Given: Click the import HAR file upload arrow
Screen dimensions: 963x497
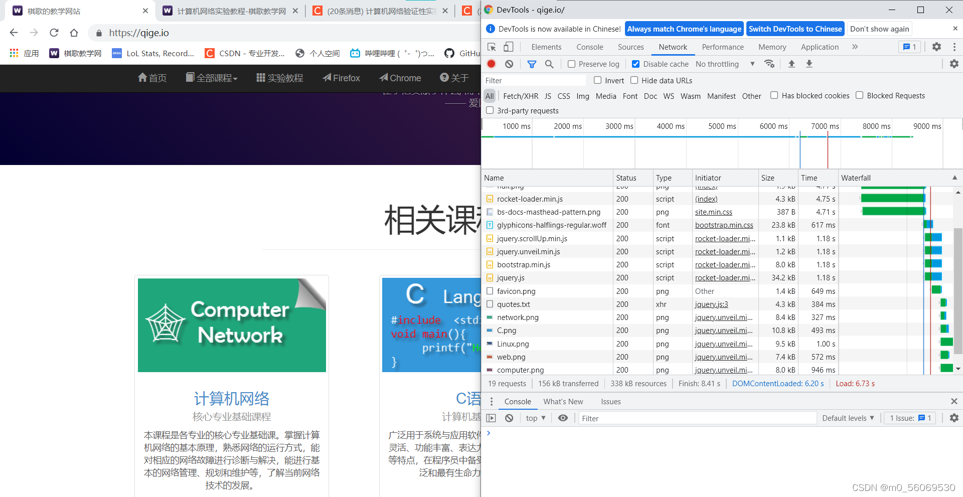Looking at the screenshot, I should click(791, 64).
